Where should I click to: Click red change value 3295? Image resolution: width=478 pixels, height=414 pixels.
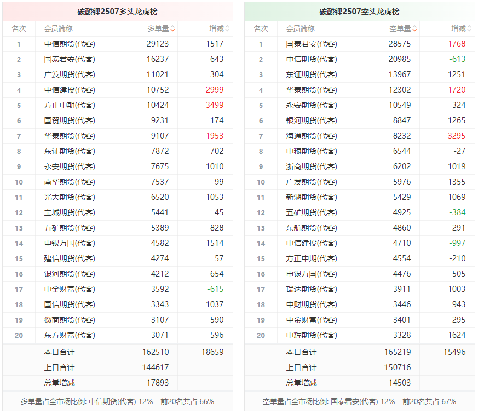click(457, 136)
